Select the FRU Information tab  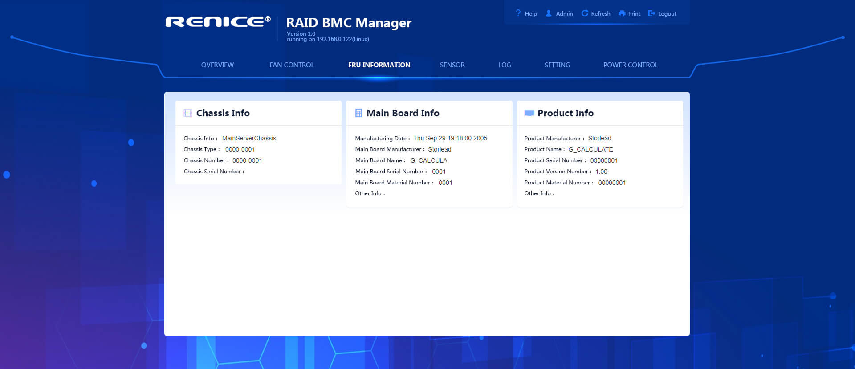pyautogui.click(x=379, y=65)
